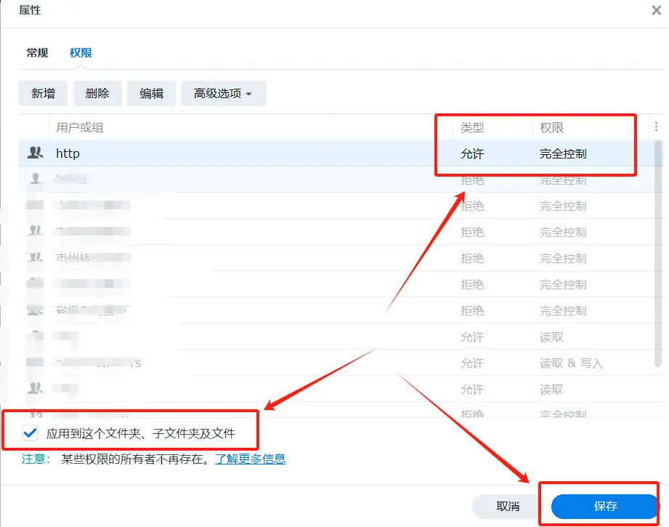
Task: Close the 属性 dialog with the X
Action: click(656, 10)
